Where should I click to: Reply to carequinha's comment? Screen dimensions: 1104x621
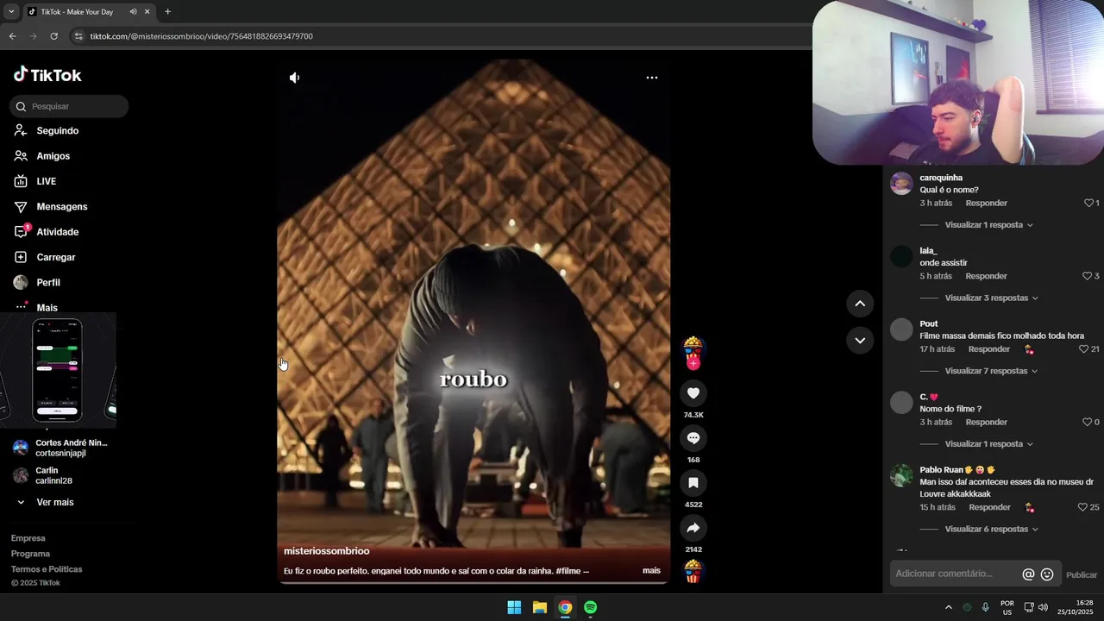(x=987, y=204)
